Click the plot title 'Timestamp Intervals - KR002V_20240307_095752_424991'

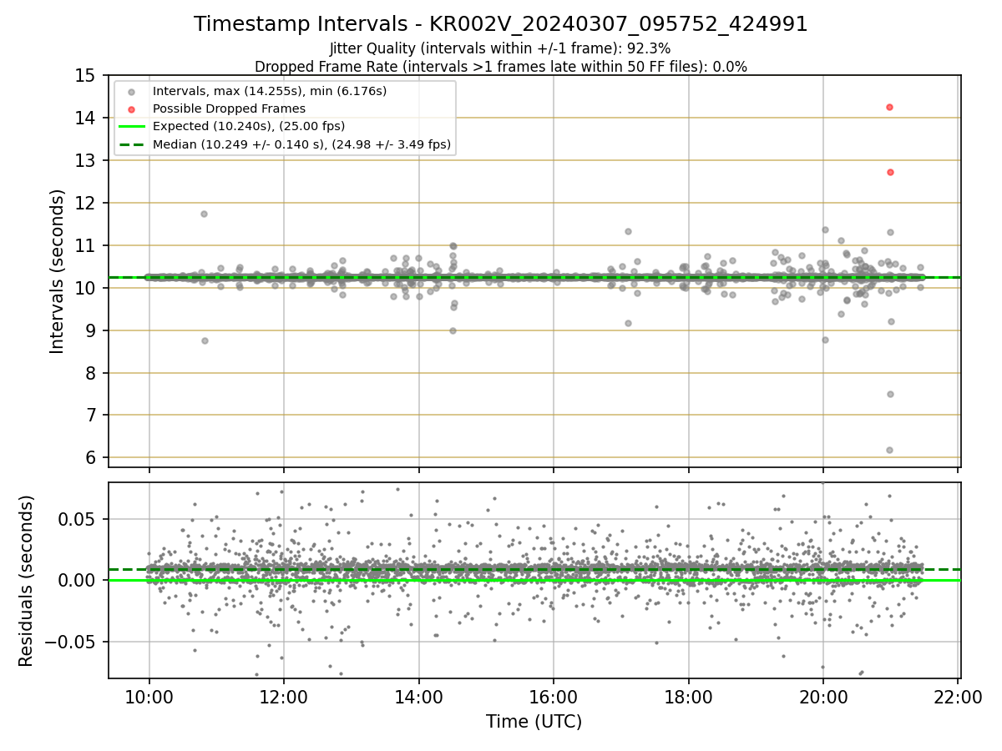(501, 24)
